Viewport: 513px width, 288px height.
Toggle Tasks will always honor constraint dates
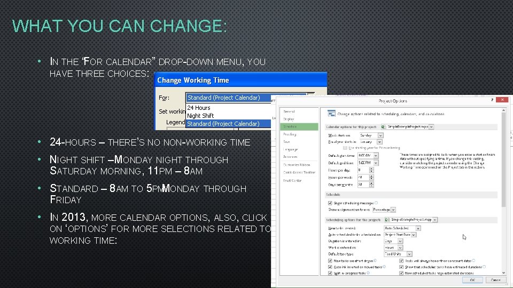pyautogui.click(x=401, y=261)
